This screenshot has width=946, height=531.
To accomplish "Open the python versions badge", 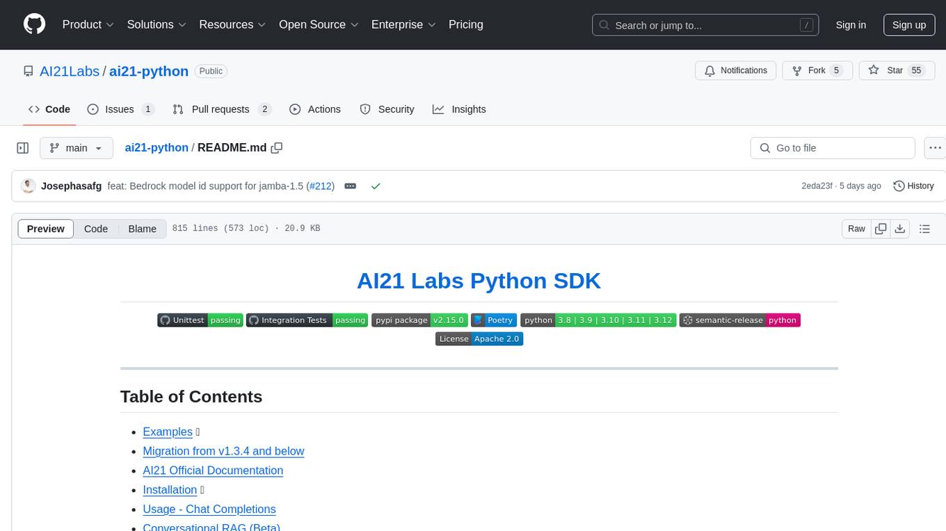I will pyautogui.click(x=598, y=320).
